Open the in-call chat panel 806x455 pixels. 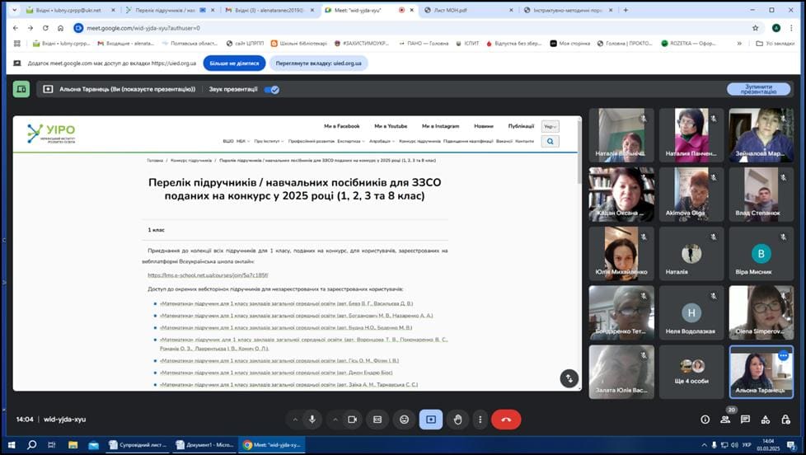(x=745, y=420)
